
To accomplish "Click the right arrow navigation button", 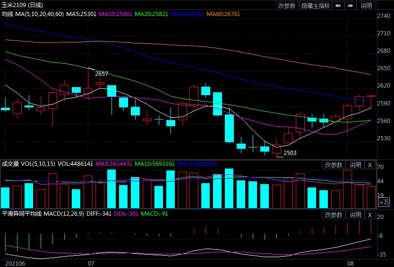I will coord(350,6).
